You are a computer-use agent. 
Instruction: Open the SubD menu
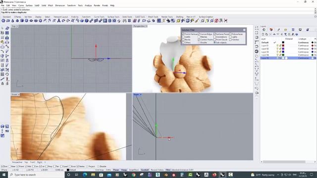pyautogui.click(x=37, y=5)
